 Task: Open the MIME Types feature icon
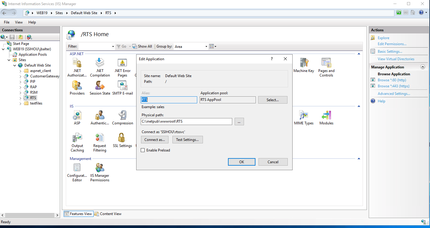(304, 115)
